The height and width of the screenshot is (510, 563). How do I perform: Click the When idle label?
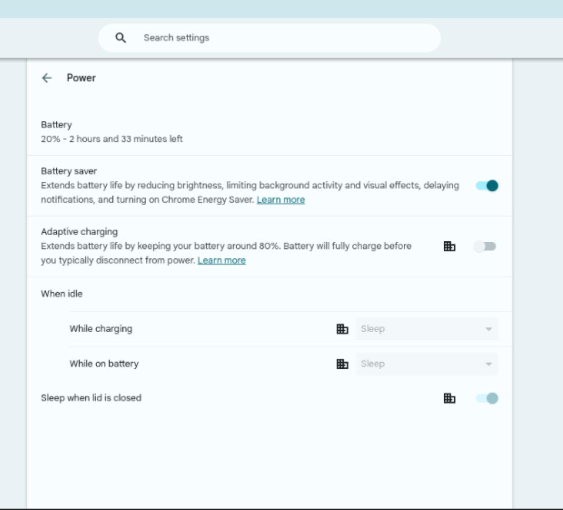pyautogui.click(x=62, y=294)
